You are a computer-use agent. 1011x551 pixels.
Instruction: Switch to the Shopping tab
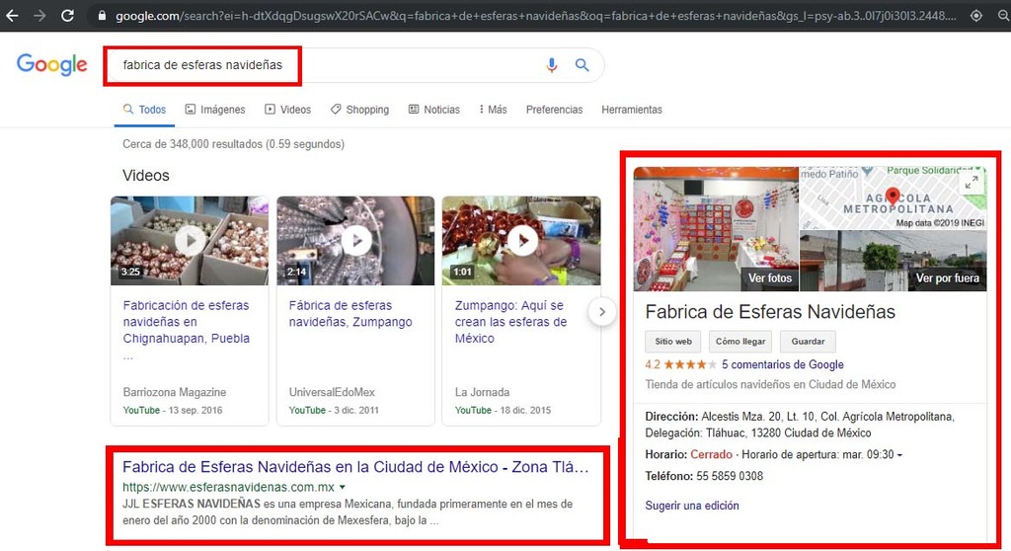pos(359,110)
